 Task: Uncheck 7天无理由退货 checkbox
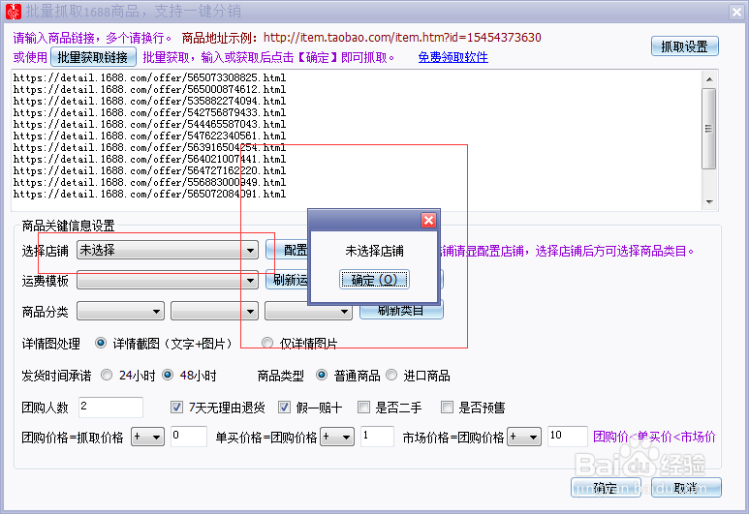tap(176, 408)
